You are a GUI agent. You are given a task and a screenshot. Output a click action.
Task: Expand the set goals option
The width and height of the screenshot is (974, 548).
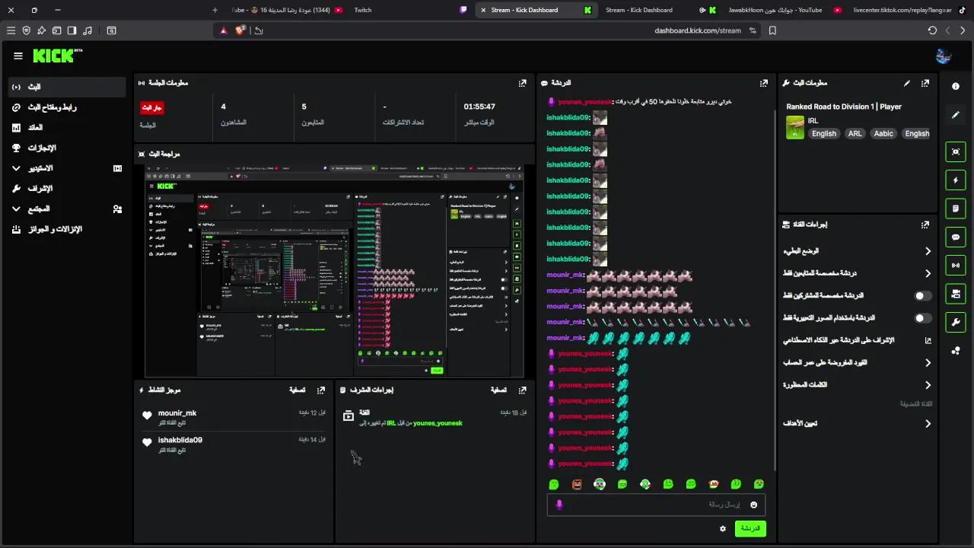[857, 423]
